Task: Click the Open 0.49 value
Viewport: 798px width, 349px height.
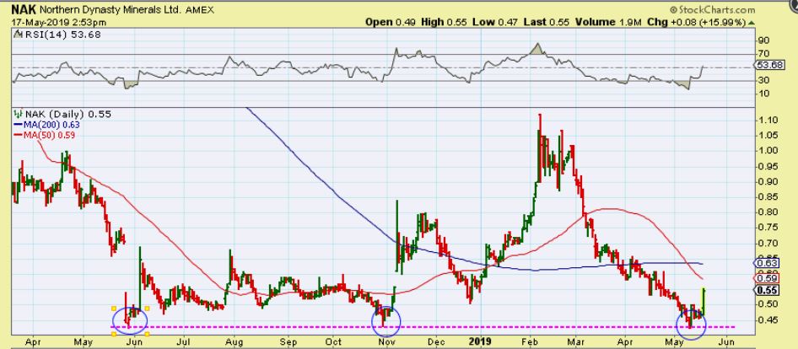Action: tap(391, 23)
